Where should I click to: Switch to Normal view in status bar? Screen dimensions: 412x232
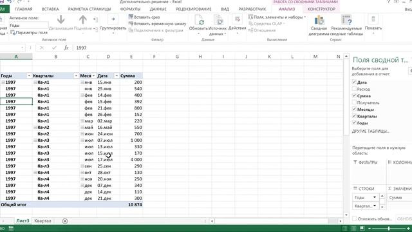point(344,228)
